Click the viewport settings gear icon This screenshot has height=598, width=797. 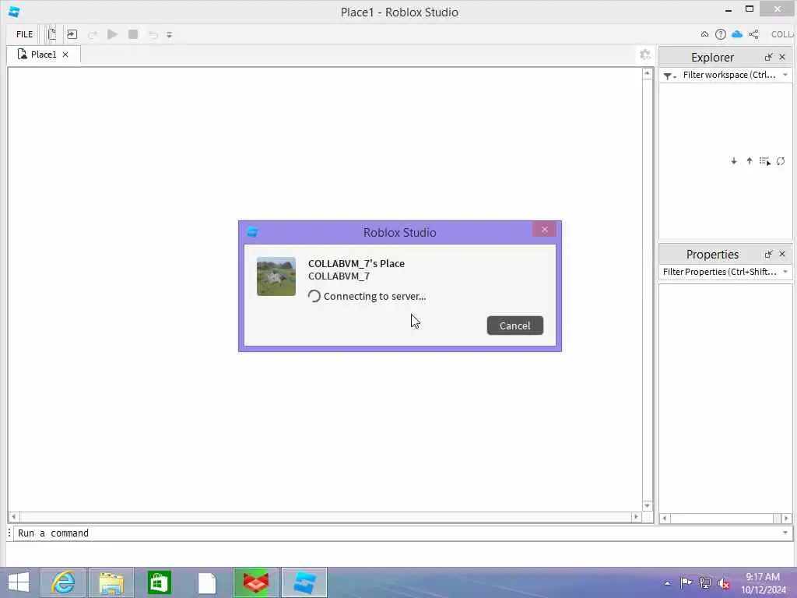pos(645,55)
